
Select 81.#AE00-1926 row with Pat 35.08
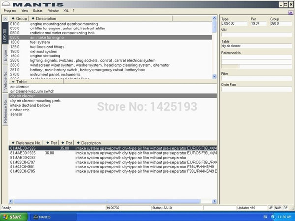[x=113, y=148]
